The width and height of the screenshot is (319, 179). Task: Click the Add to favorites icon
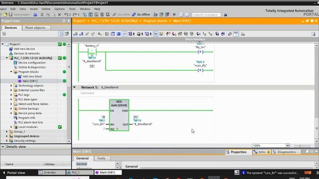pyautogui.click(x=161, y=34)
